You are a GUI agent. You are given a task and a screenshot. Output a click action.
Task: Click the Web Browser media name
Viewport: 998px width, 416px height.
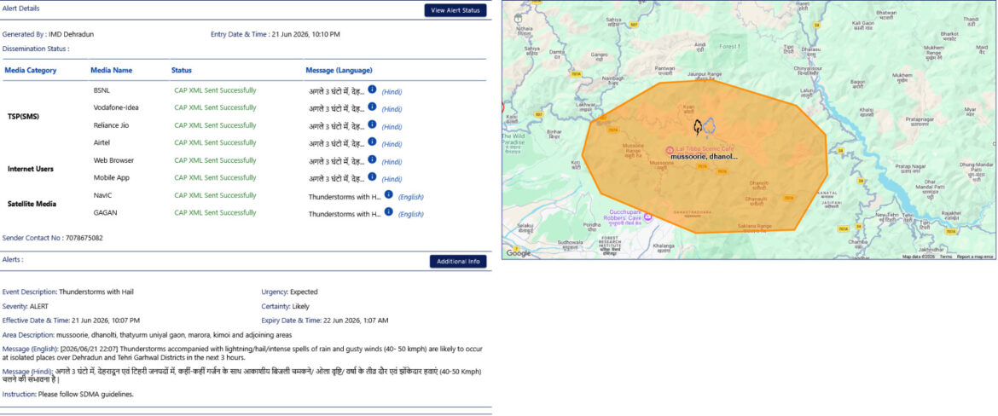(113, 160)
